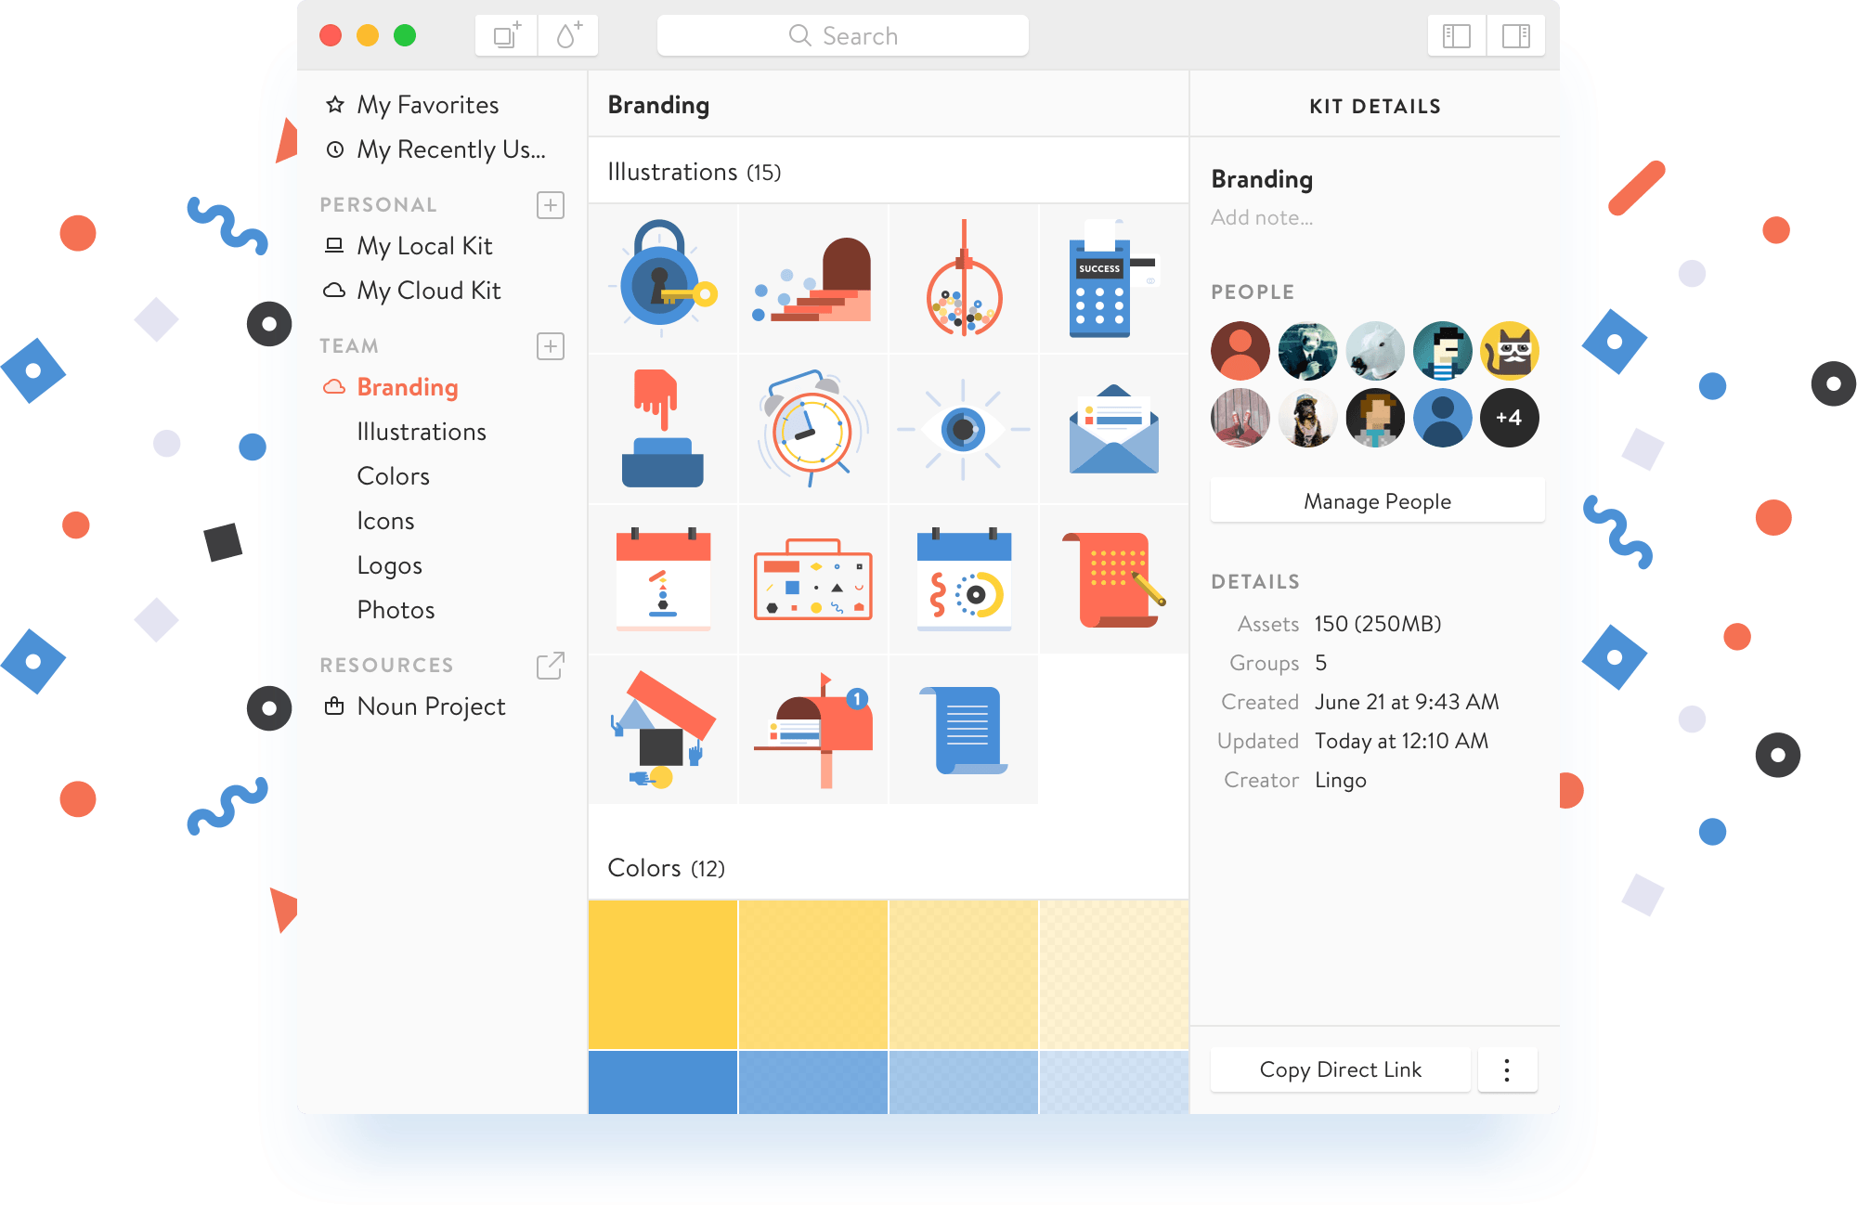Open the Resources external link icon
Viewport: 1857px width, 1218px height.
(x=551, y=665)
